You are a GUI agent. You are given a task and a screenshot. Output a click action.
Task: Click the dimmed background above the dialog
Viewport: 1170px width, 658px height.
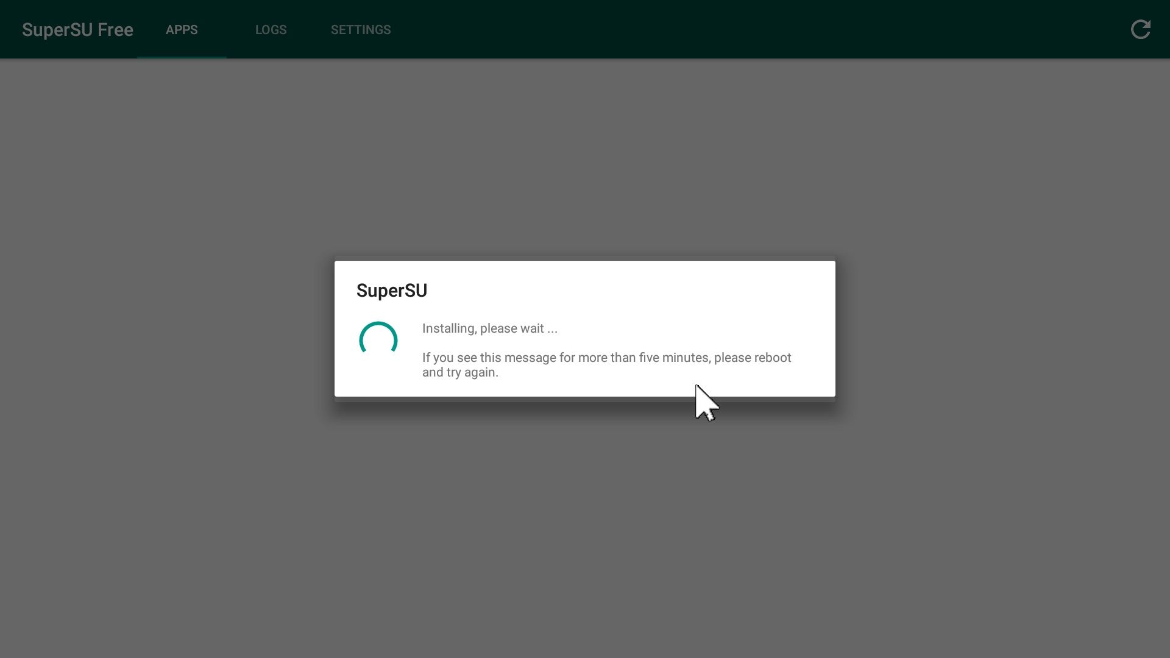click(x=585, y=158)
